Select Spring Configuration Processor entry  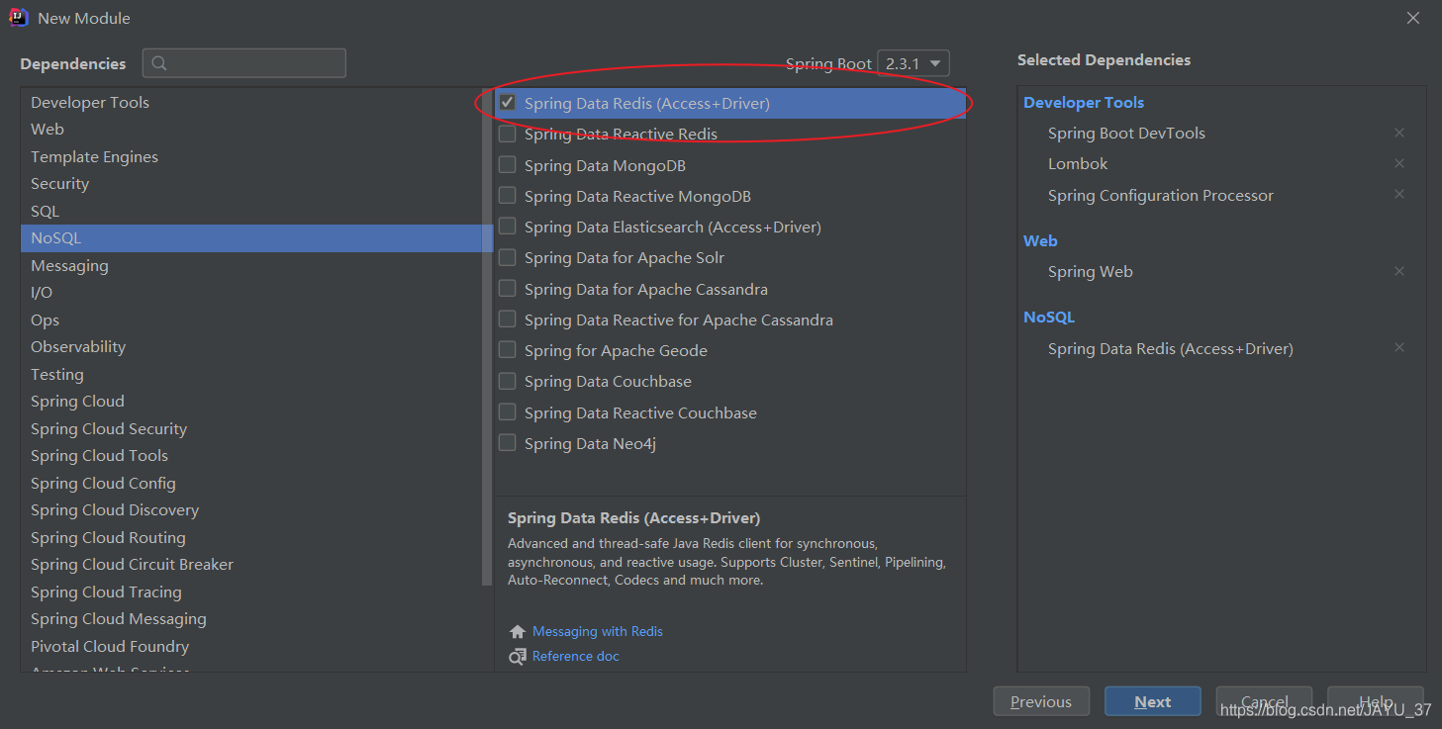point(1161,195)
